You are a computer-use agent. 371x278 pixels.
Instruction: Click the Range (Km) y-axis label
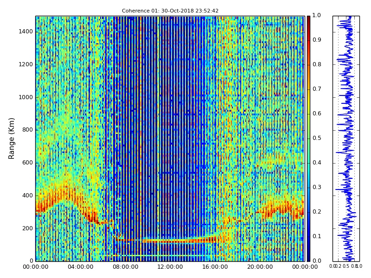(11, 139)
